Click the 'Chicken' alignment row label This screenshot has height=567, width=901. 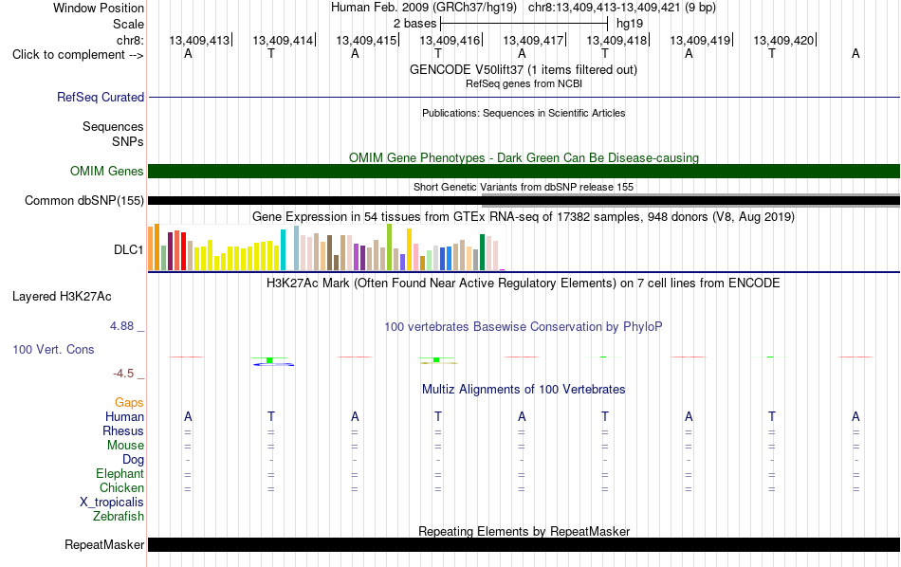pos(121,487)
